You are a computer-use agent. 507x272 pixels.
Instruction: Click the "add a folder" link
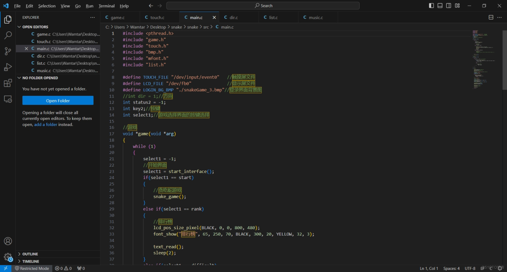tap(45, 125)
